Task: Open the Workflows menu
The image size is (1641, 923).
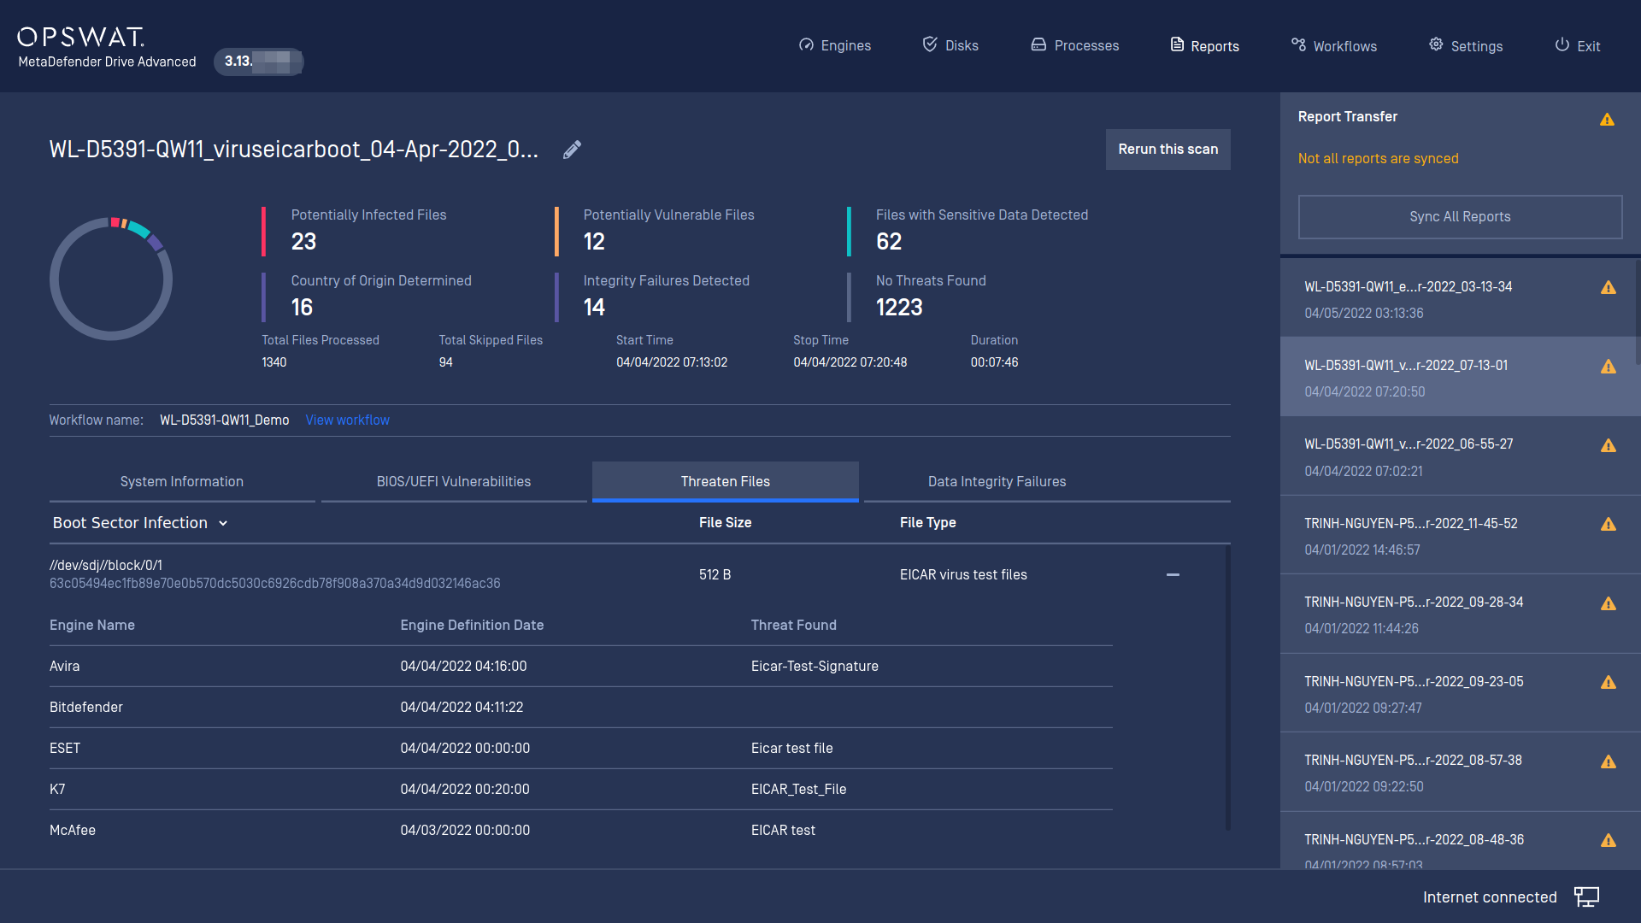Action: 1334,45
